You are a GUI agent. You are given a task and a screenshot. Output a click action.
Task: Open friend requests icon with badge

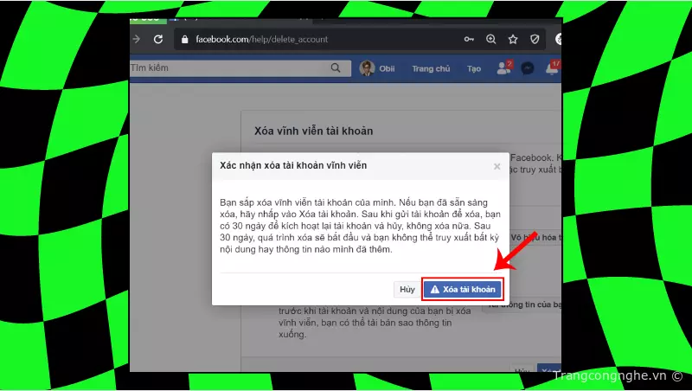point(502,69)
